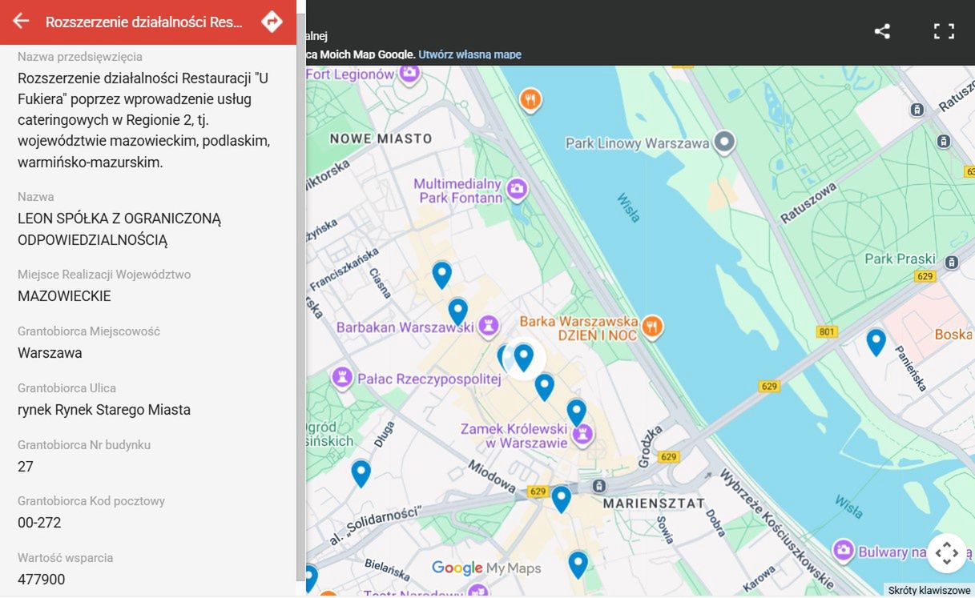Select the blue pin right of Miodowa 629 sign
Image resolution: width=975 pixels, height=598 pixels.
coord(562,499)
